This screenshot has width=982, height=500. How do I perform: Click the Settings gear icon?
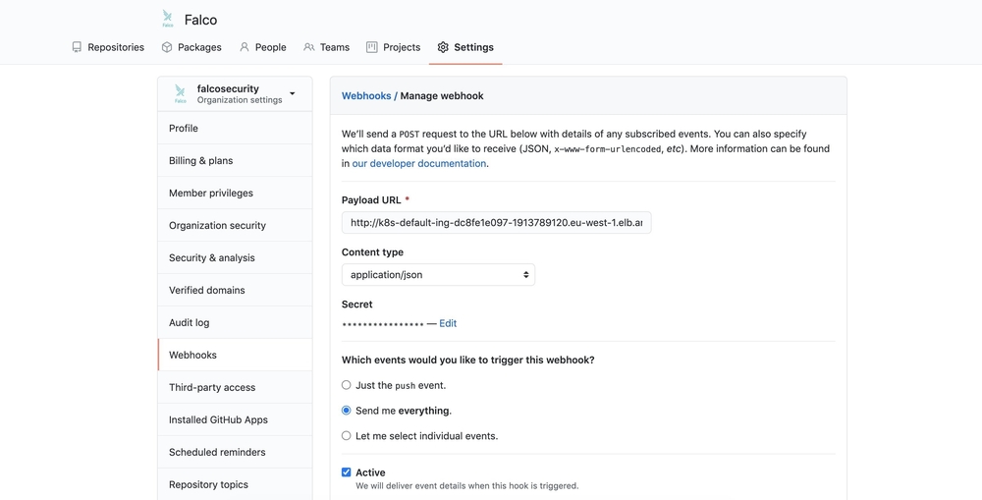(443, 47)
